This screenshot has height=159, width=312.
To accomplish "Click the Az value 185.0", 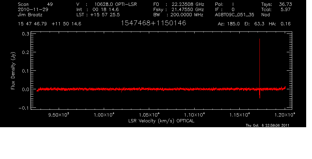I will (234, 24).
